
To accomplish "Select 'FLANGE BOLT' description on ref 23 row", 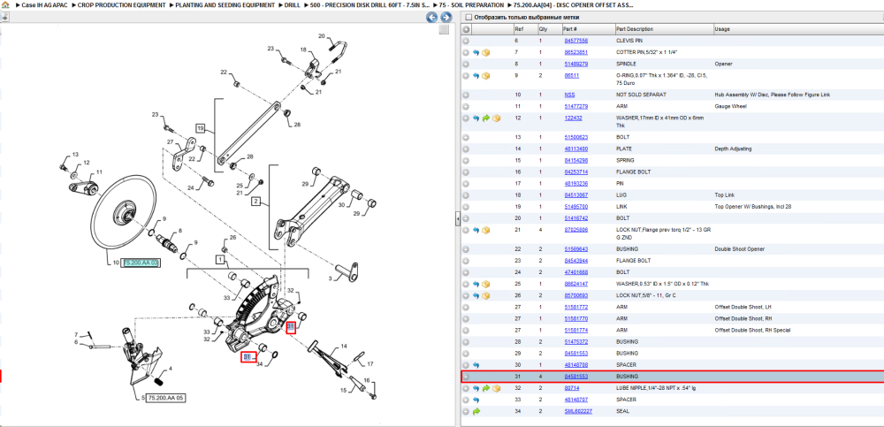I will click(x=634, y=261).
